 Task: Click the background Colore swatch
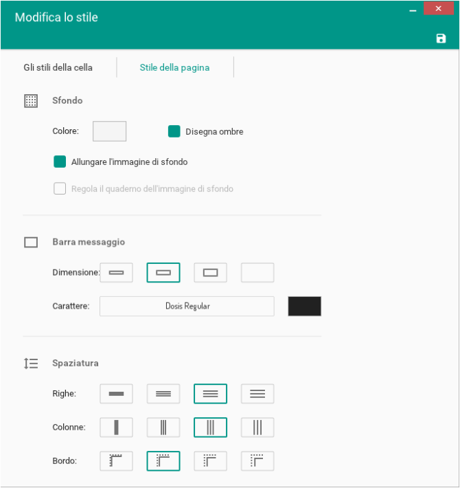click(x=109, y=131)
